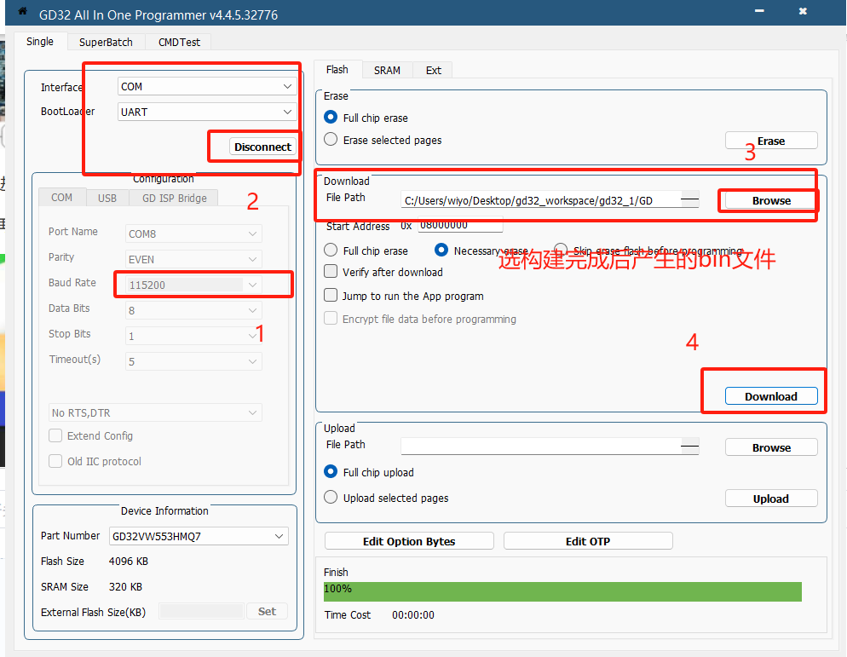Expand the Timeout(s) dropdown
This screenshot has height=657, width=847.
tap(193, 361)
